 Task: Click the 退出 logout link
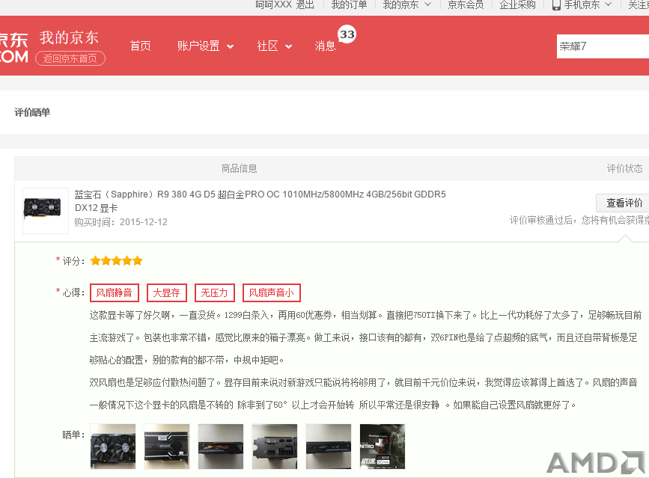tap(305, 4)
